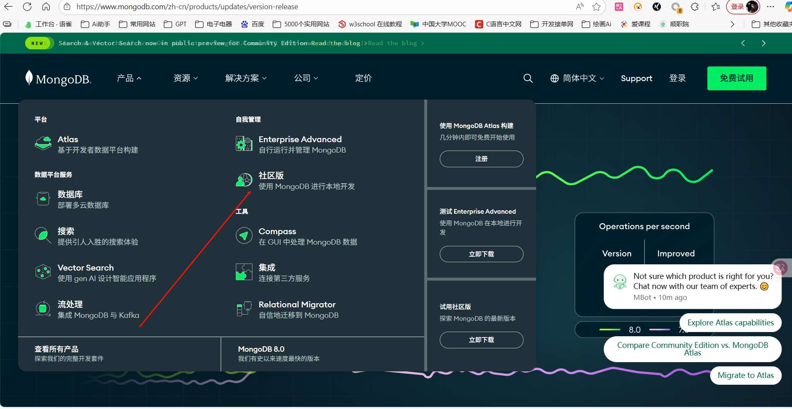The height and width of the screenshot is (409, 792).
Task: Open the 工作台·语雀 bookmark
Action: coord(49,24)
